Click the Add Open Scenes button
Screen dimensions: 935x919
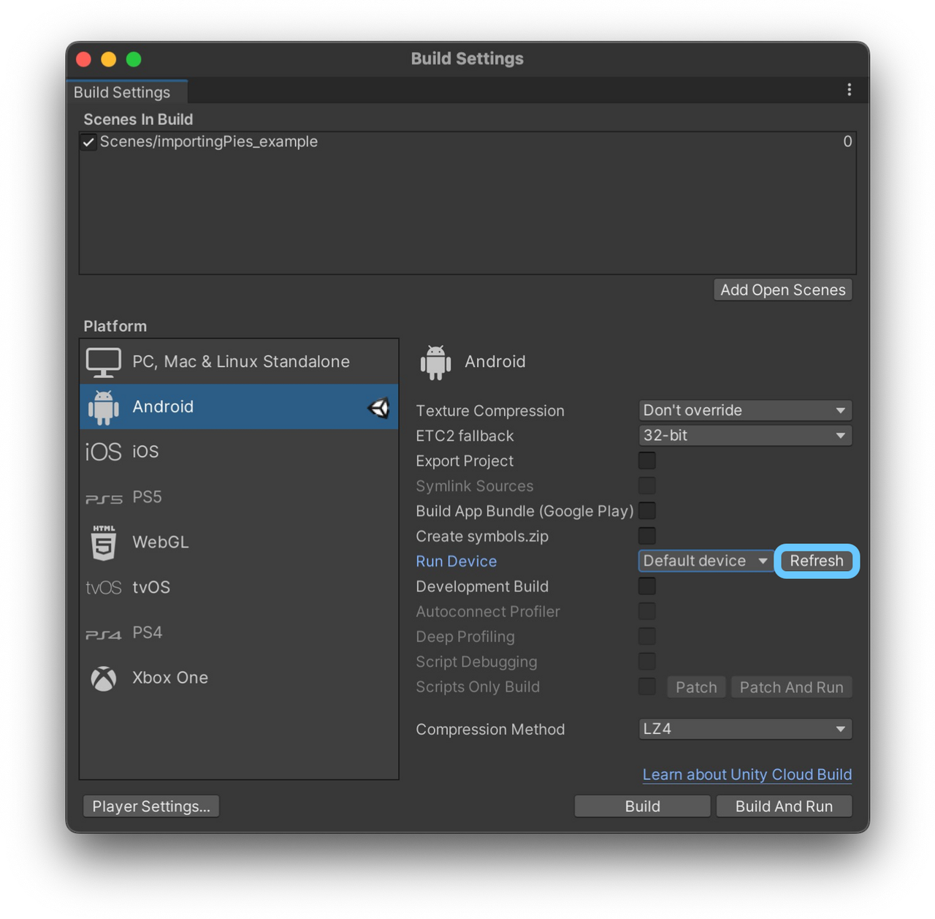[x=783, y=290]
